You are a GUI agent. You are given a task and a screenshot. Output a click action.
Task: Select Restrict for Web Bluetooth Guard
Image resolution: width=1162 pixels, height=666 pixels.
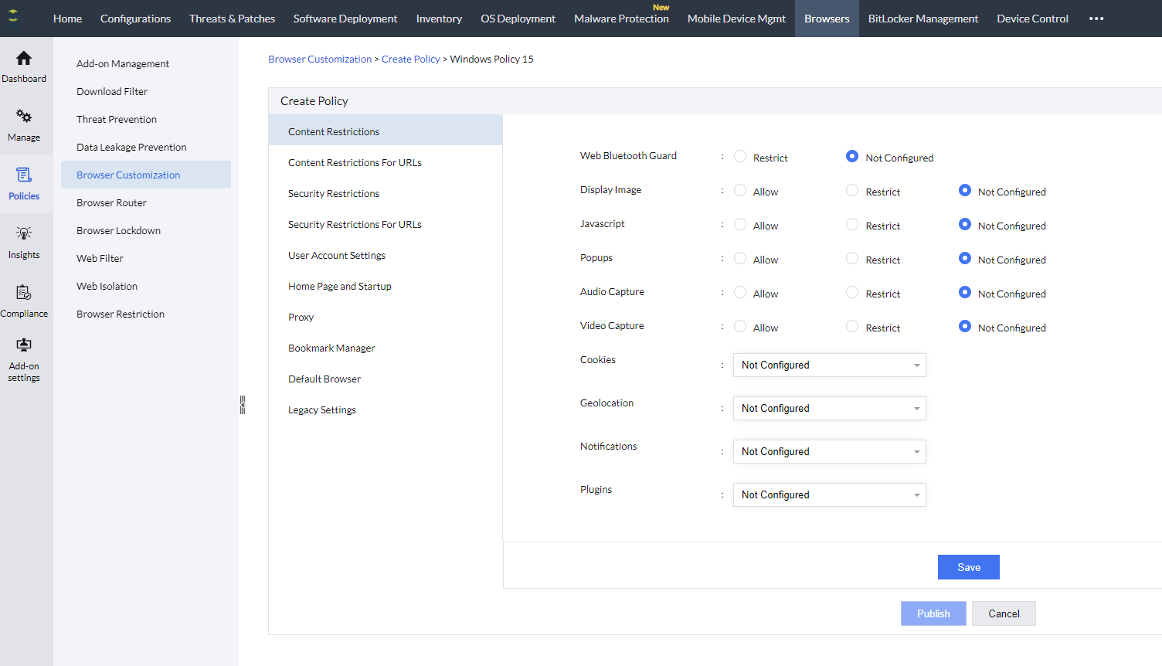pos(740,157)
